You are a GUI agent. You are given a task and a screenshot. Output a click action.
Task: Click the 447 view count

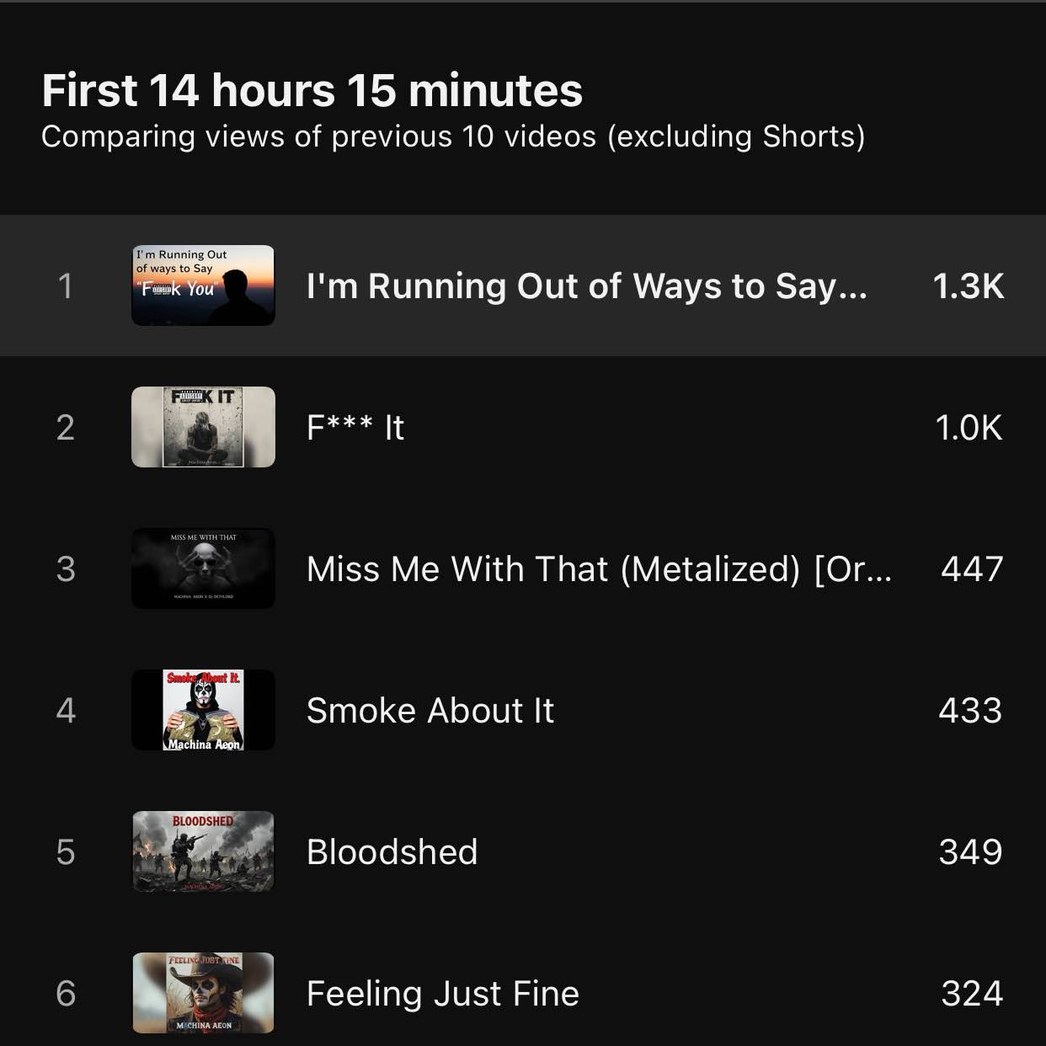(x=972, y=569)
